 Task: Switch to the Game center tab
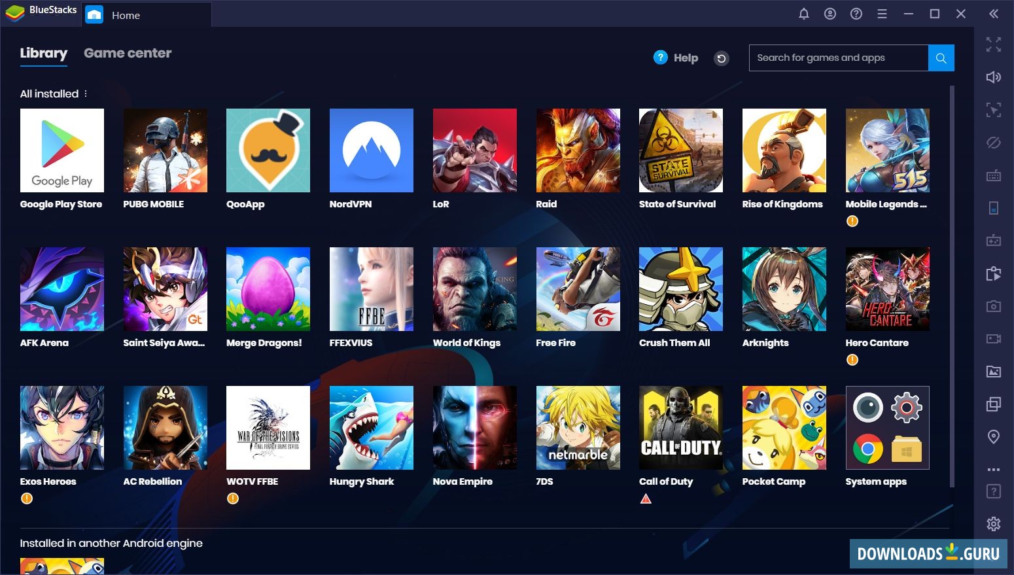[x=128, y=53]
